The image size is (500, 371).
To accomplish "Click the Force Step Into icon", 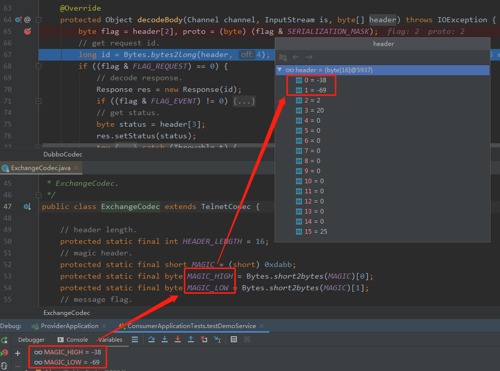I will click(178, 339).
